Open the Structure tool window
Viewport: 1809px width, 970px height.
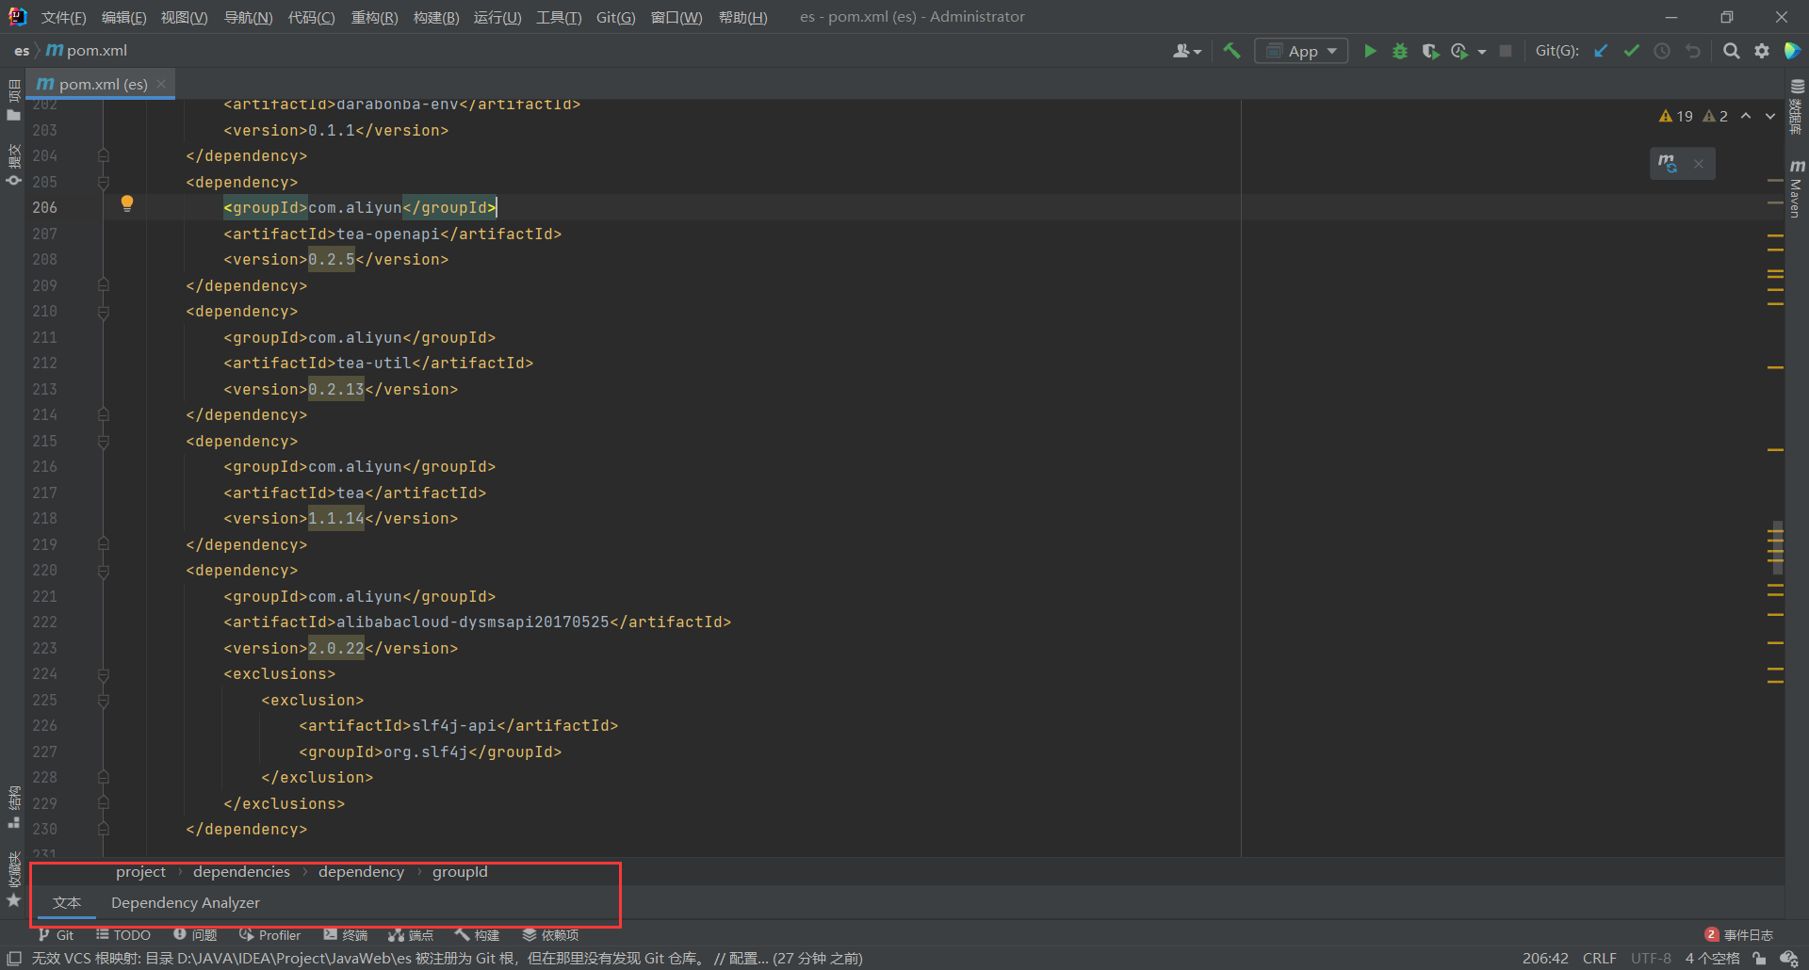[13, 807]
